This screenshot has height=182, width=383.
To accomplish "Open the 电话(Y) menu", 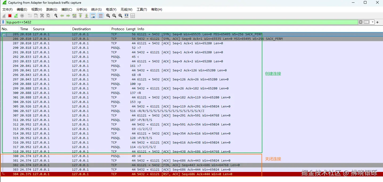I will click(x=111, y=9).
